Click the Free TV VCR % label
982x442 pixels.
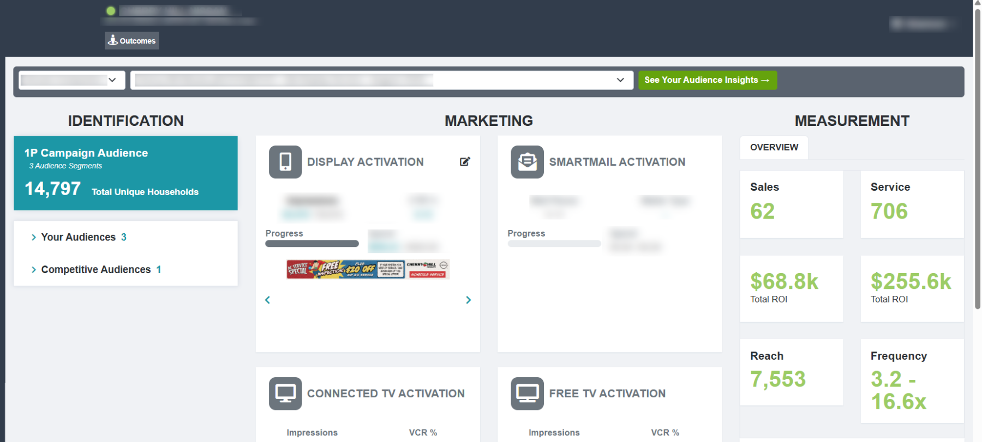pos(665,433)
